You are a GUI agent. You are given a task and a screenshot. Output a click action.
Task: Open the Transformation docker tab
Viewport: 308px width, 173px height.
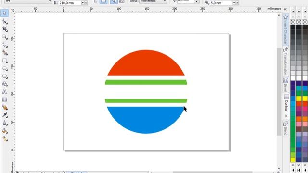tap(285, 62)
